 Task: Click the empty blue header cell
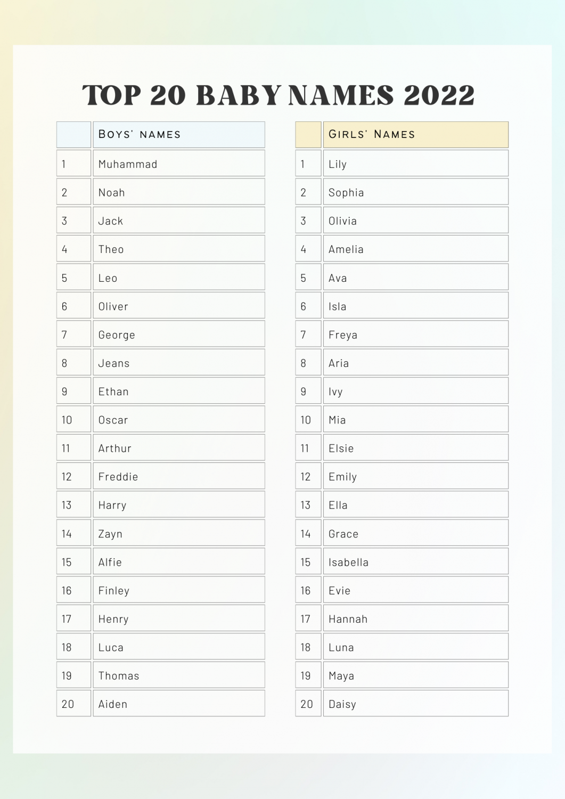pos(74,135)
